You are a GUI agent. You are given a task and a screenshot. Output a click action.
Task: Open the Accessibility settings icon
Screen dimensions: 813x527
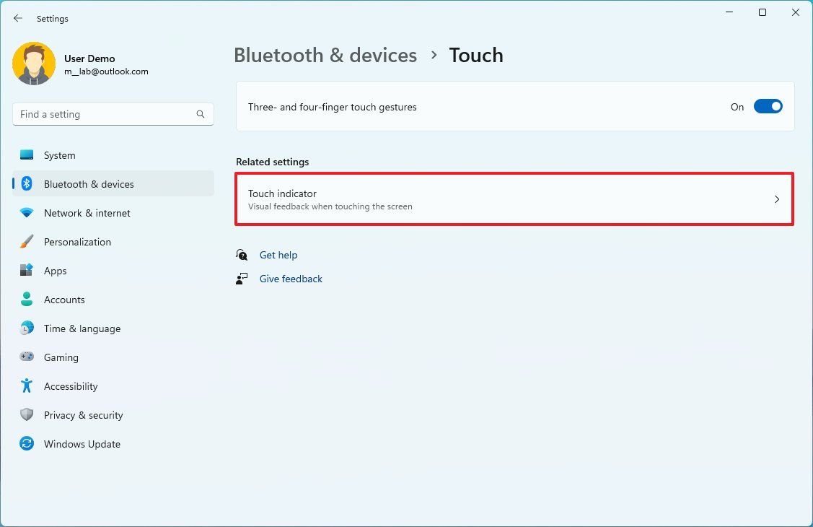(26, 386)
